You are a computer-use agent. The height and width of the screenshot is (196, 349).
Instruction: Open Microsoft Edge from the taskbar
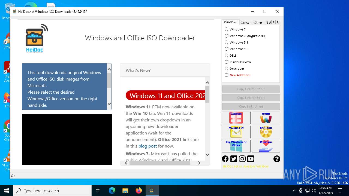(x=112, y=191)
